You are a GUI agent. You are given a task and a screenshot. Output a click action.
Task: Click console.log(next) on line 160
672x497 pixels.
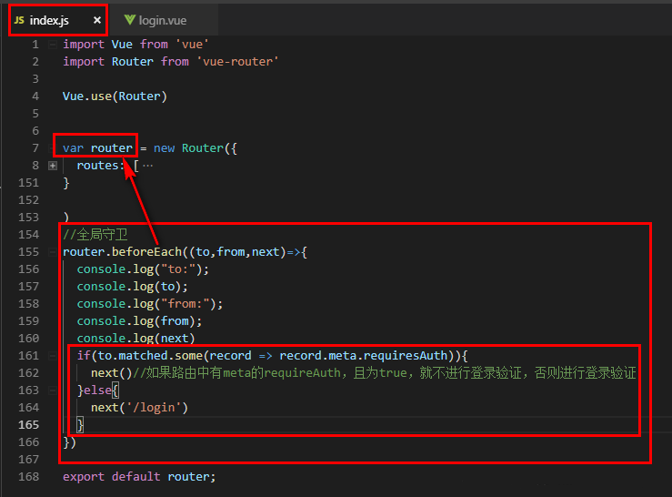[135, 339]
